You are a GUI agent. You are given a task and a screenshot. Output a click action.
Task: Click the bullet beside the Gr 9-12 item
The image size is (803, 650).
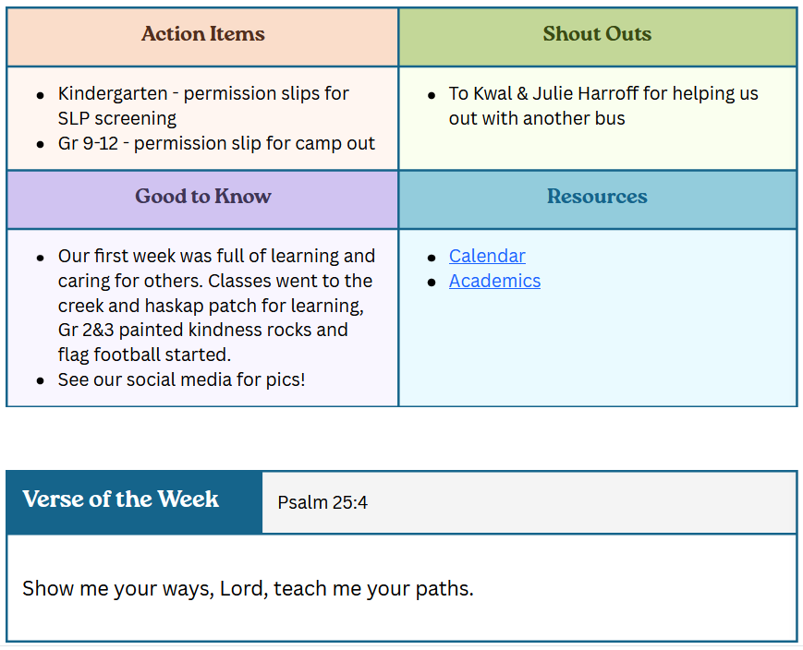point(41,145)
